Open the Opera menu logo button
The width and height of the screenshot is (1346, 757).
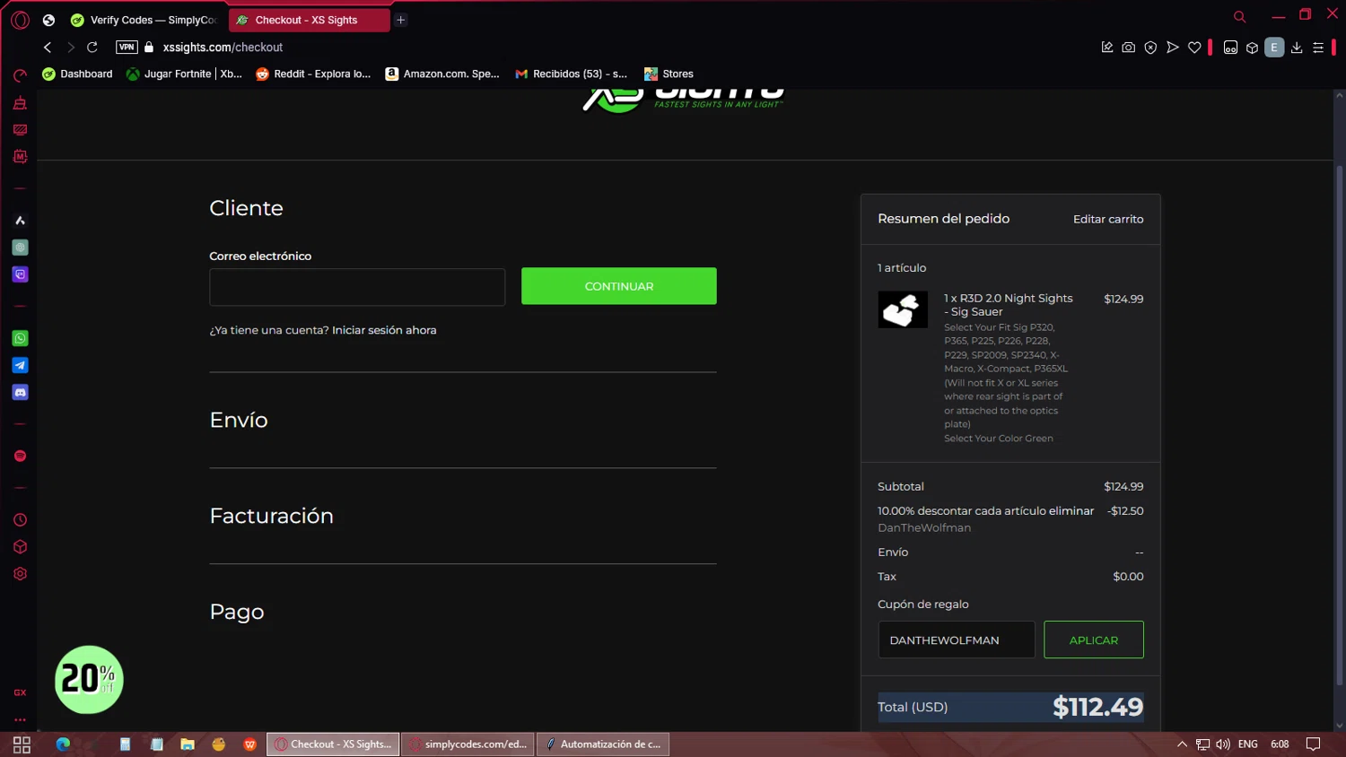20,20
